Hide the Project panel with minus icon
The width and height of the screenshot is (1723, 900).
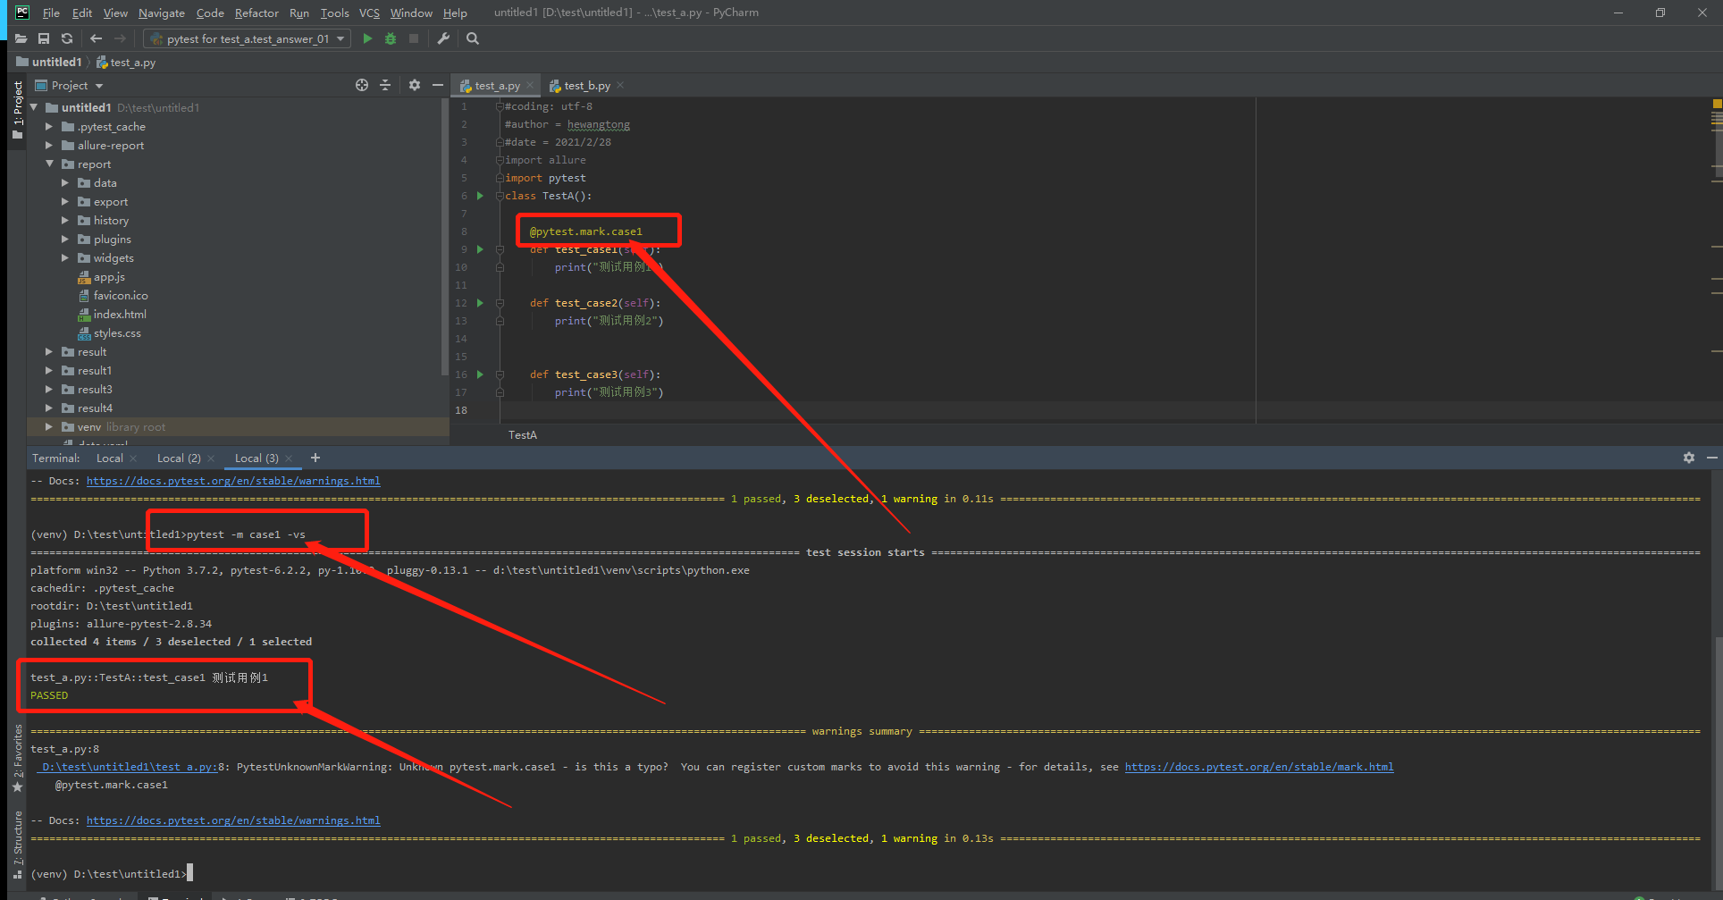coord(438,85)
